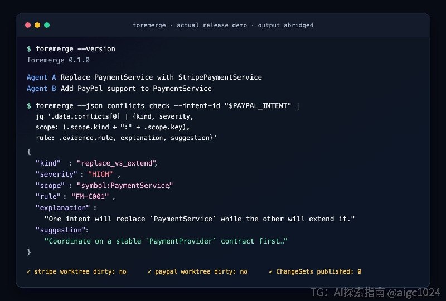
Task: Click the "HIGH" severity value
Action: click(x=100, y=174)
